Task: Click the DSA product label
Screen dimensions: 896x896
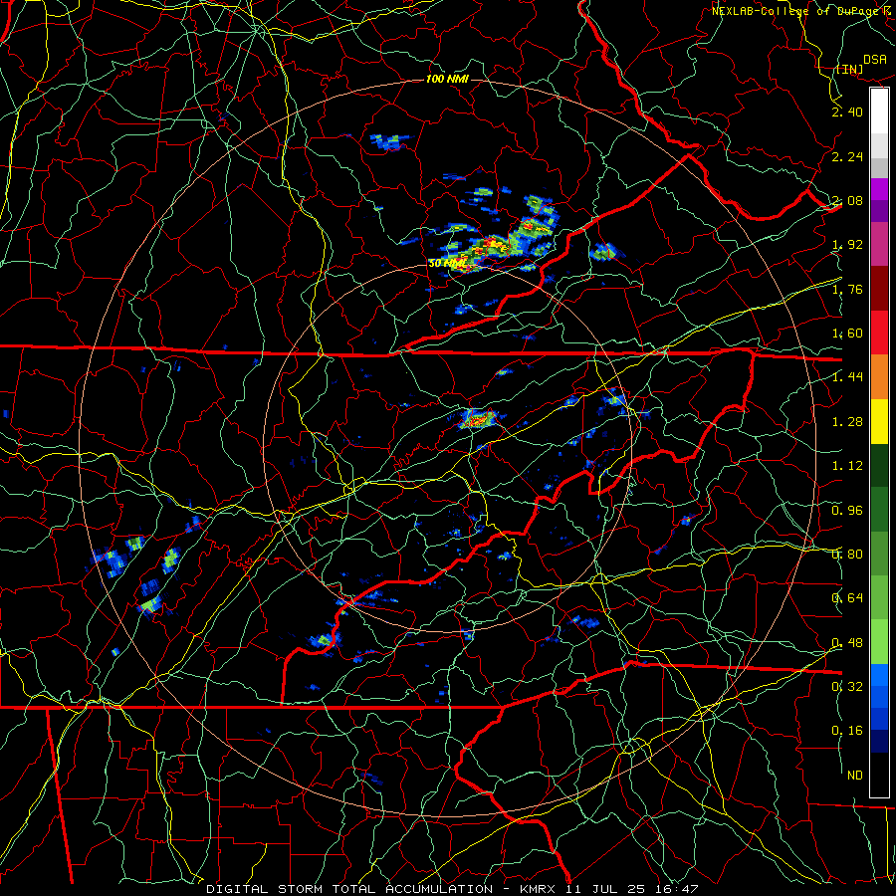Action: 875,60
